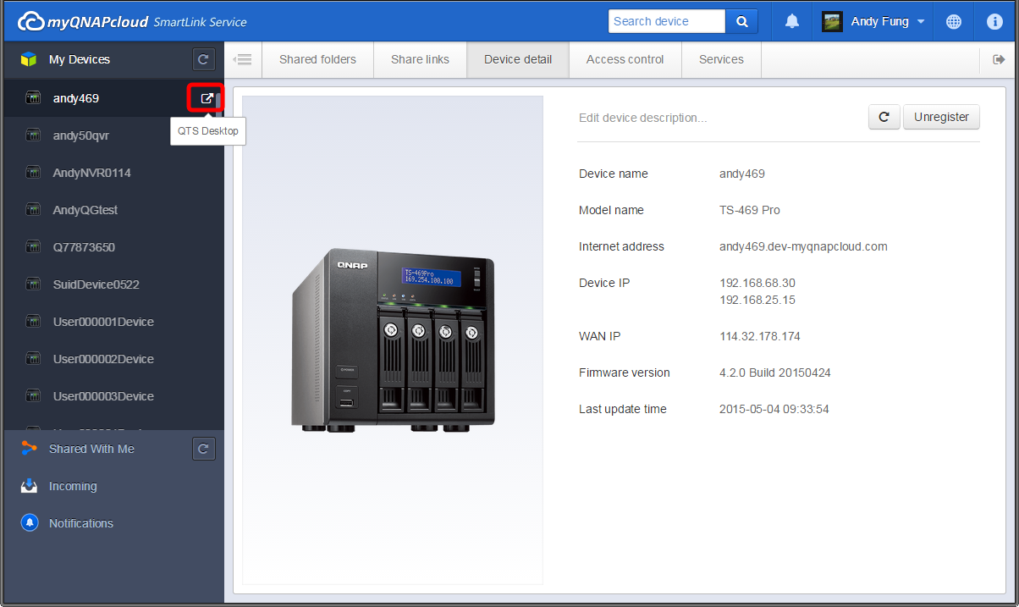Click the sign out icon on the right

click(x=1000, y=59)
